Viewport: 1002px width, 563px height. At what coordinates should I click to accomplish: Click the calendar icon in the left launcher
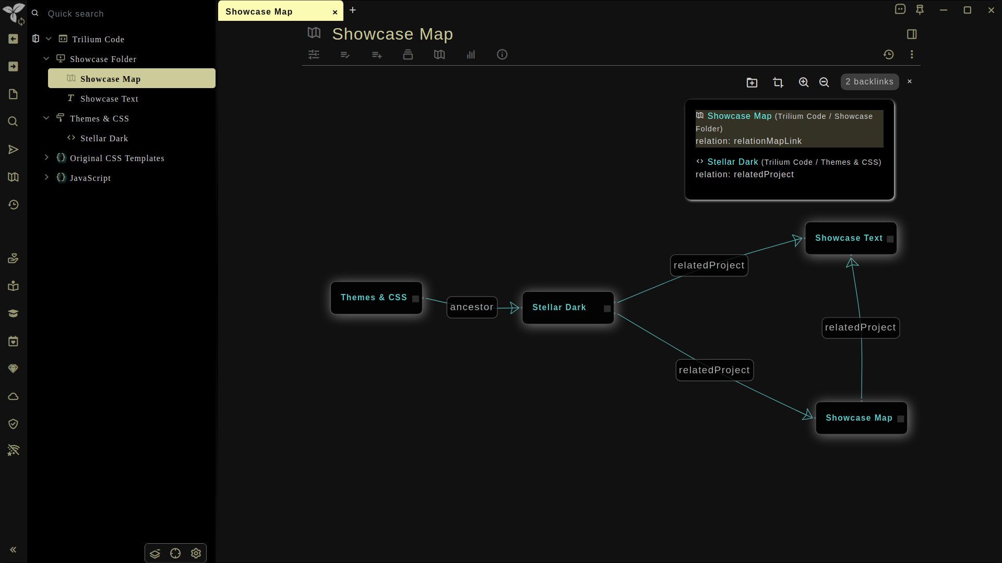(x=14, y=341)
